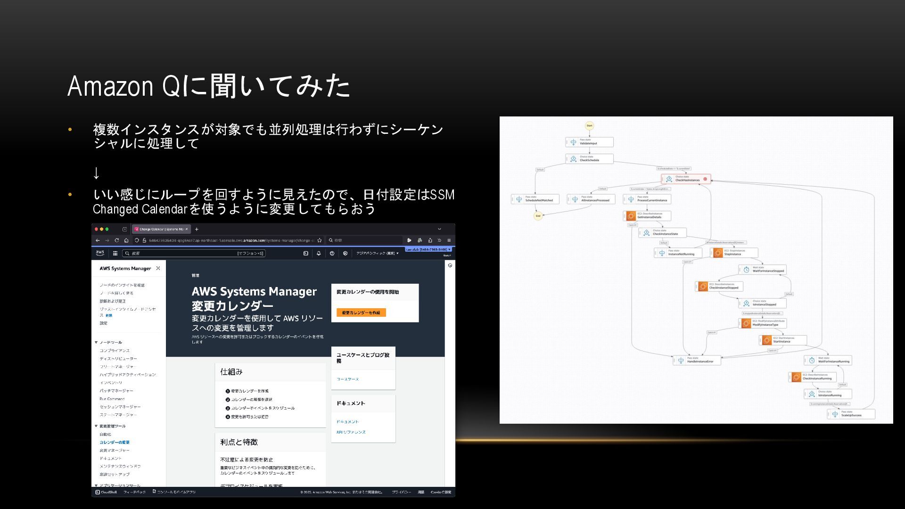Open a new browser tab
Screen dimensions: 905x509
click(197, 229)
